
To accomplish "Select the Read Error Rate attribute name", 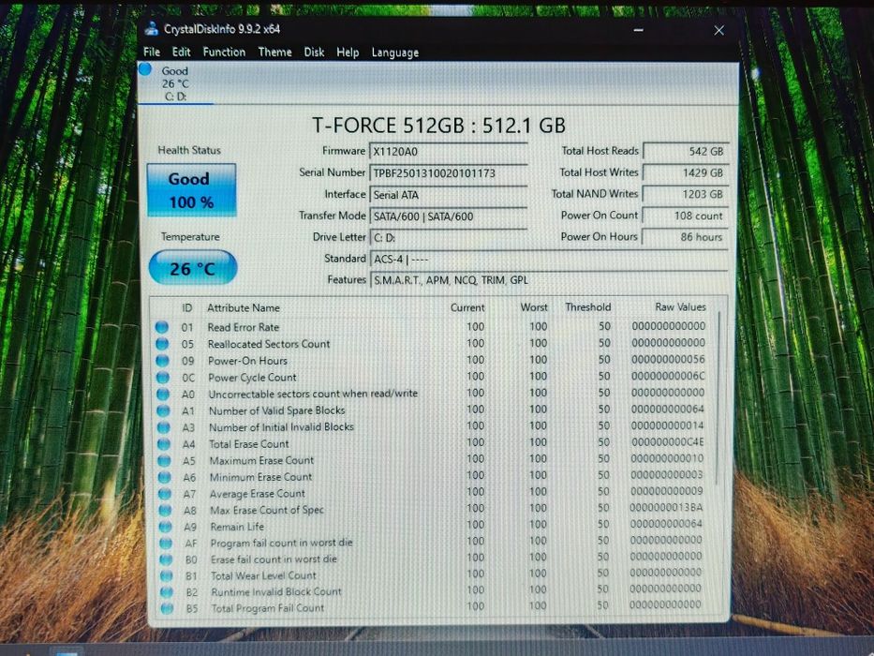I will (243, 327).
